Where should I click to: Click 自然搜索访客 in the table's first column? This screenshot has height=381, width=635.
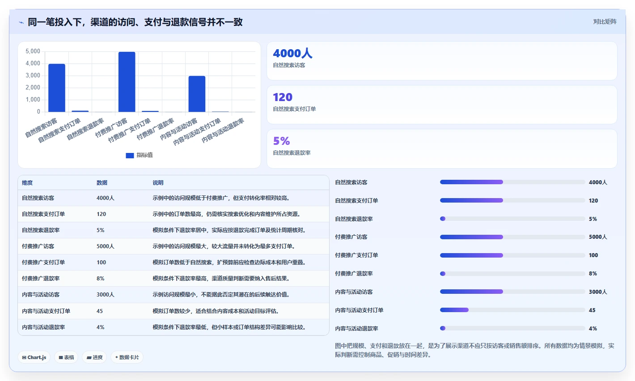click(x=38, y=198)
